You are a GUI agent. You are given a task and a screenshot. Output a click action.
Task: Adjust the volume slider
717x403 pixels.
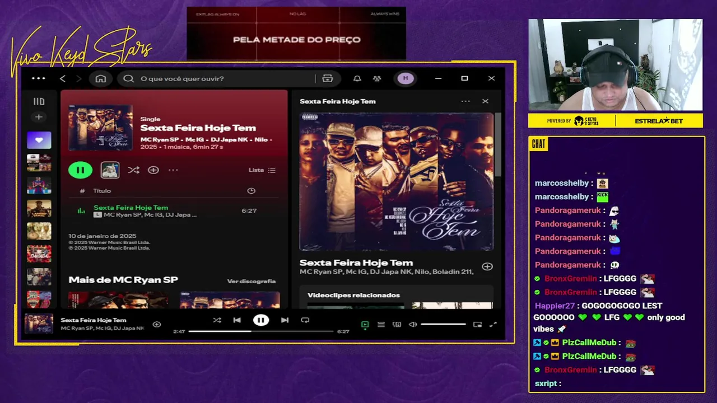(443, 324)
